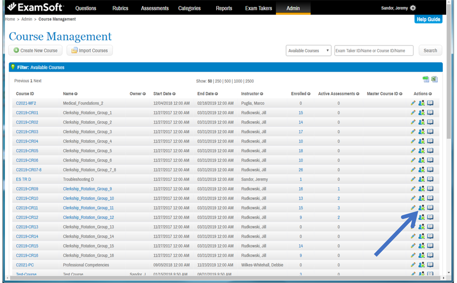Viewport: 457px width, 283px height.
Task: Open the C2019-CR09 course link
Action: 27,189
